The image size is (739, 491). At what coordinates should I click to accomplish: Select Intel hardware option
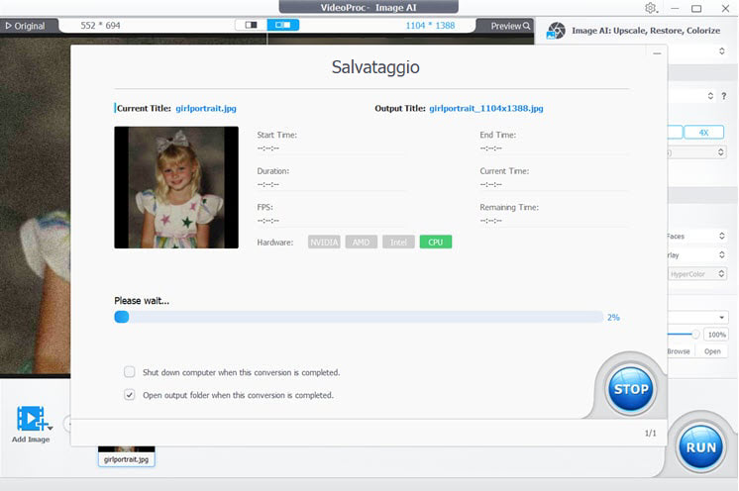398,242
